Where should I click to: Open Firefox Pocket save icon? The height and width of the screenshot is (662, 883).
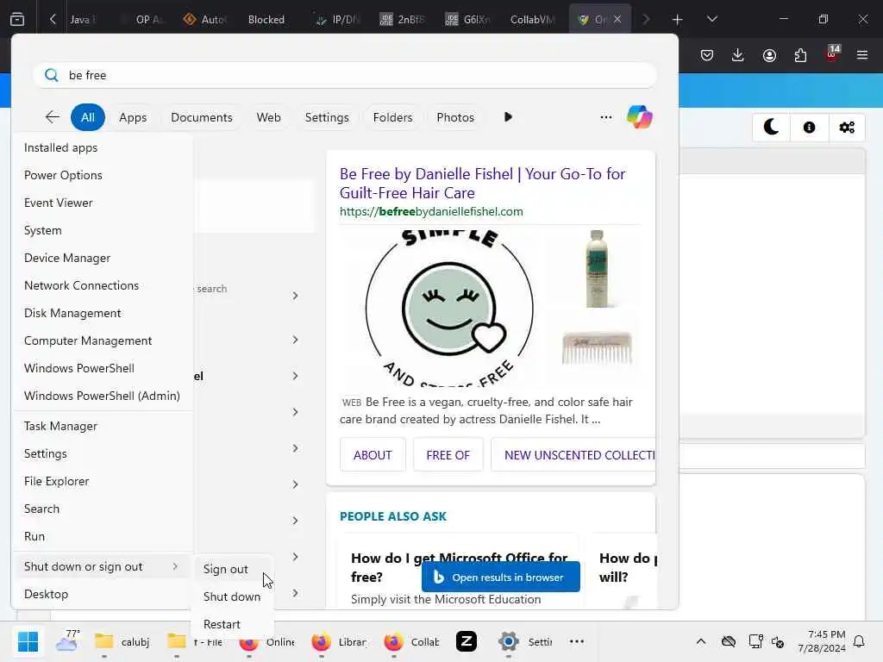pos(707,54)
